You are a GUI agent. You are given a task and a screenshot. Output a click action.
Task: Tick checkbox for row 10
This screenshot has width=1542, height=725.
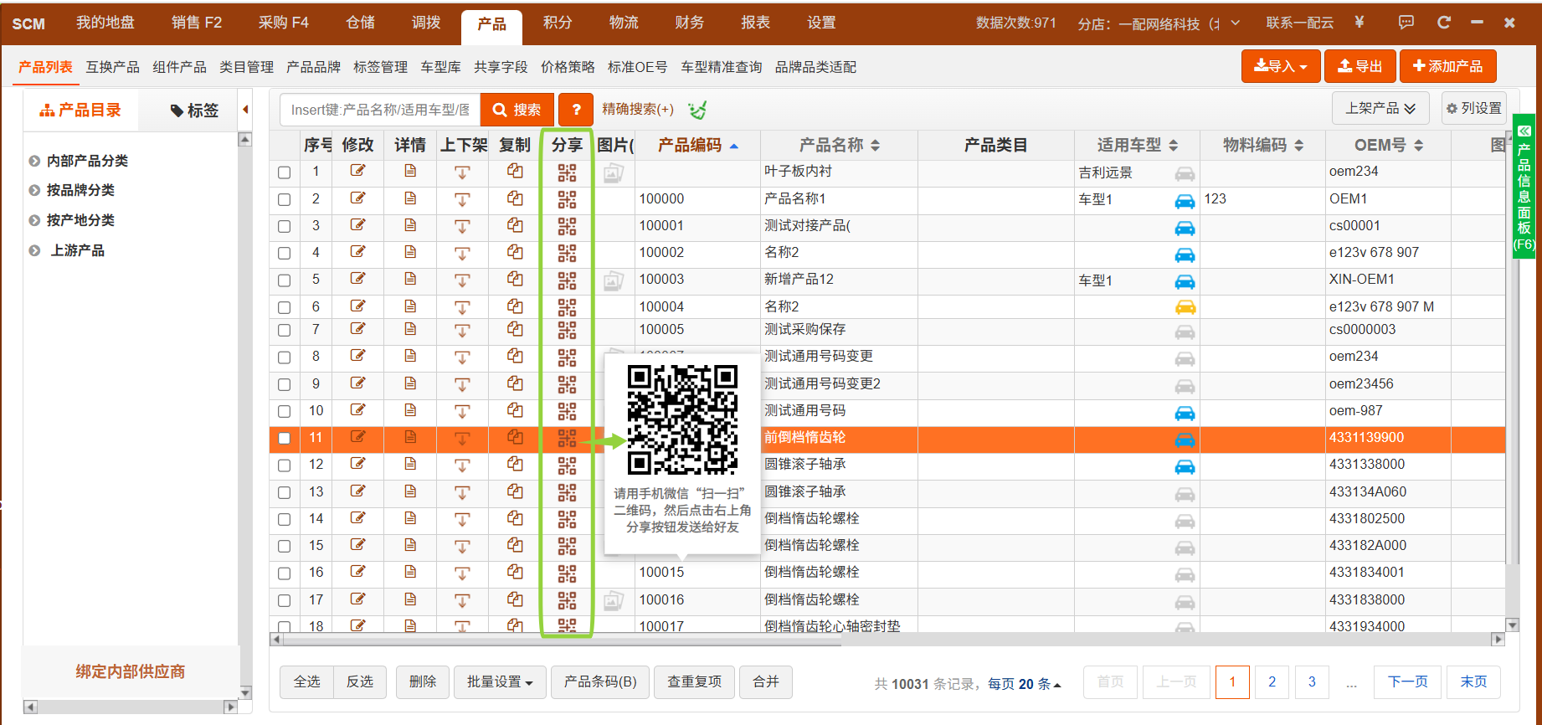point(285,411)
